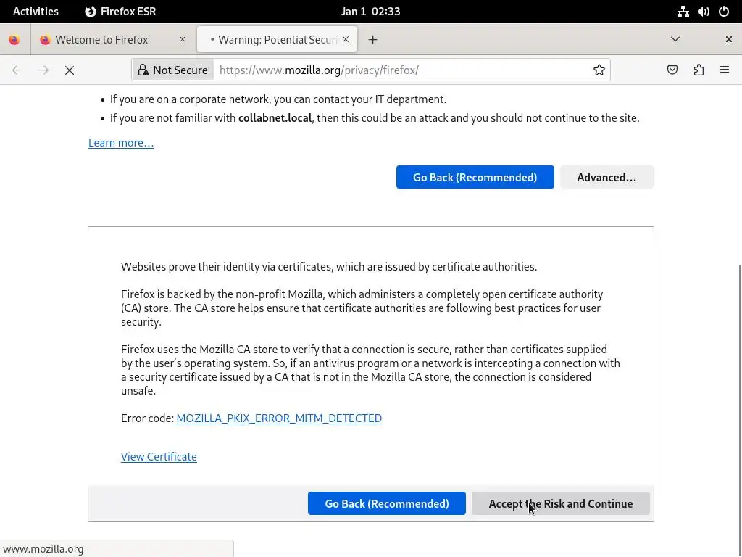
Task: Select the Warning: Potential Security tab
Action: tap(278, 40)
